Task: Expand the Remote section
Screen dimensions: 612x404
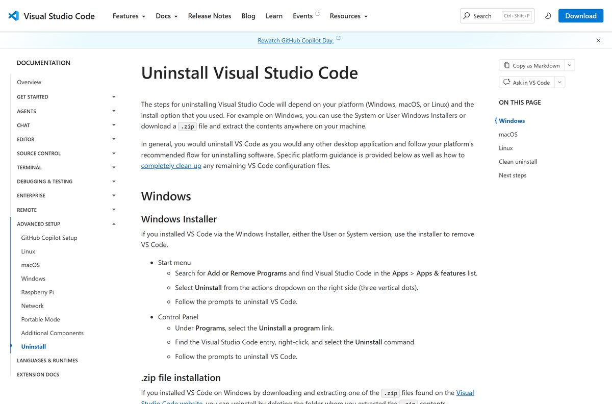Action: click(x=114, y=210)
